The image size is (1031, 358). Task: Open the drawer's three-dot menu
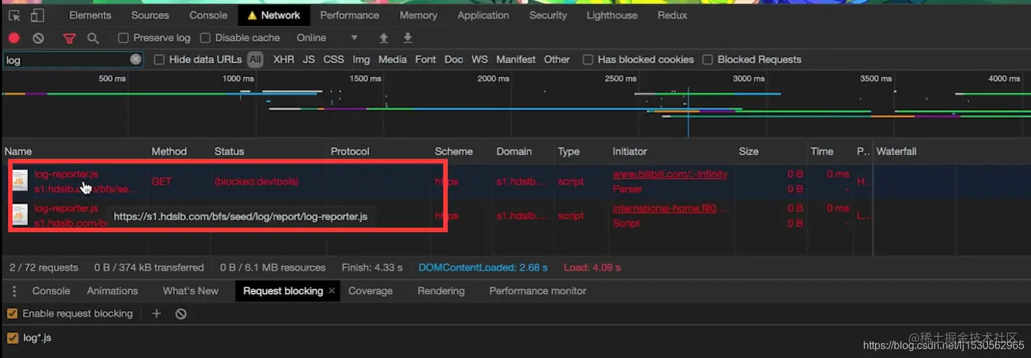click(14, 291)
